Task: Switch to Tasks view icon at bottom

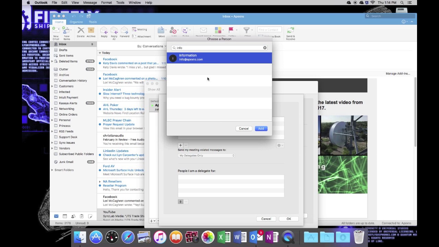Action: click(x=82, y=216)
